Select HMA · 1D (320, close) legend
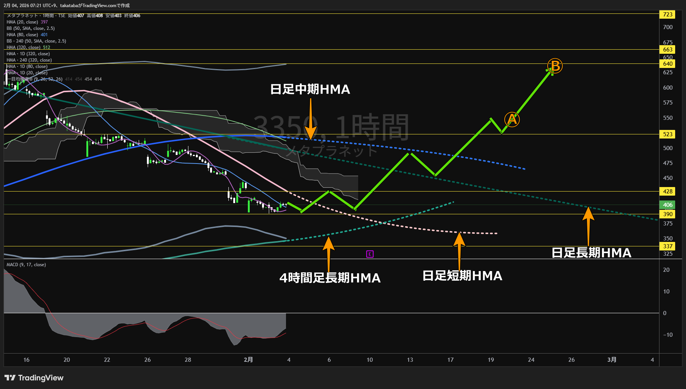 [28, 54]
